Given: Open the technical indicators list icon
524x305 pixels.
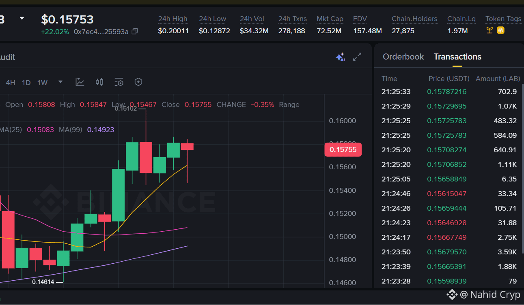Looking at the screenshot, I should click(x=119, y=82).
